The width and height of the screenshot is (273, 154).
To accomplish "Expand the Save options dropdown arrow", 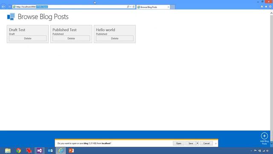I will coord(197,143).
